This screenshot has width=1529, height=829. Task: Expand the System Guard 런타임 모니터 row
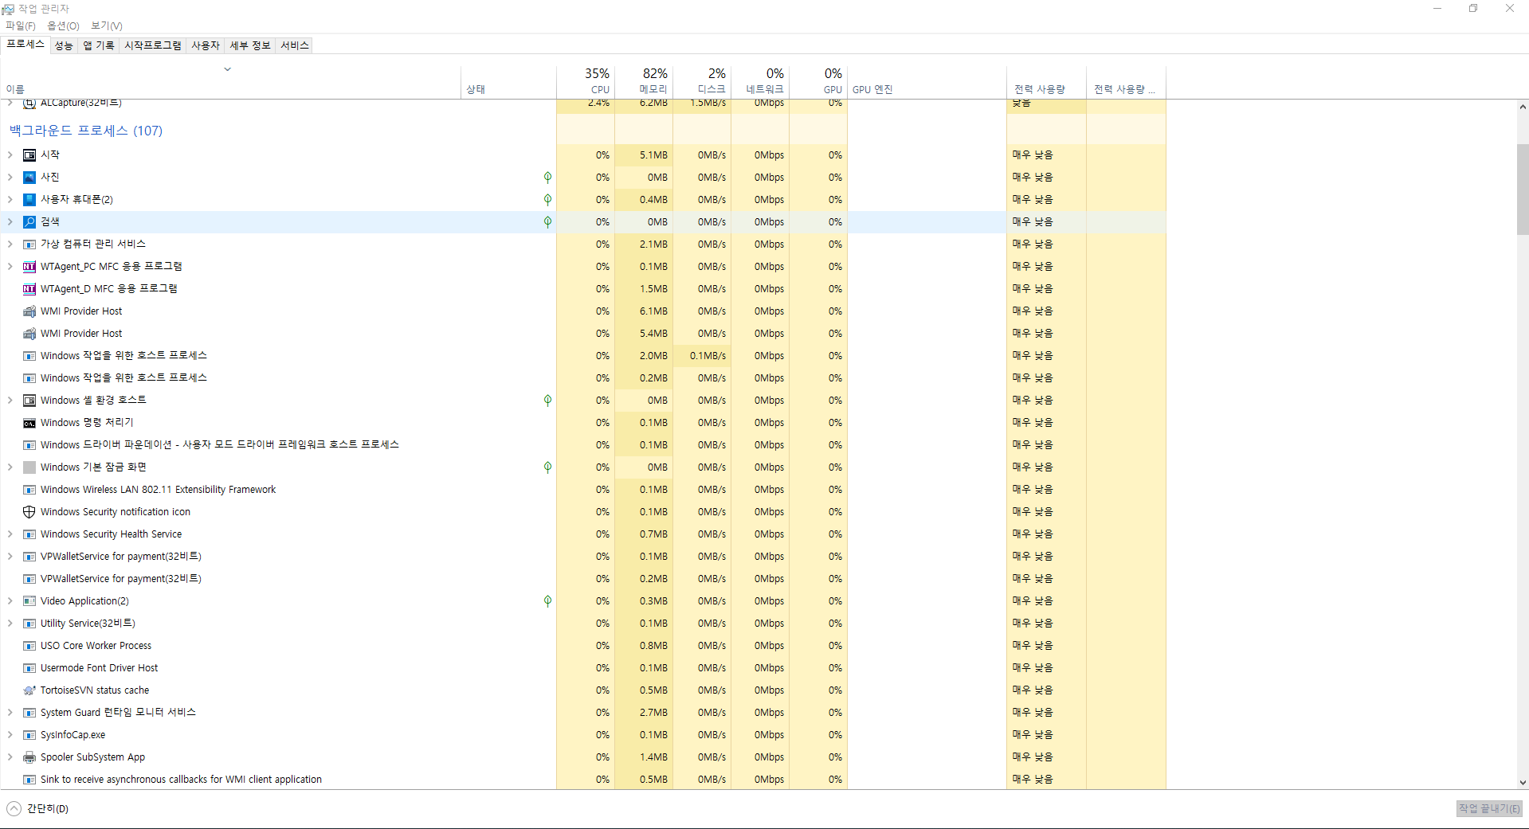(x=10, y=713)
